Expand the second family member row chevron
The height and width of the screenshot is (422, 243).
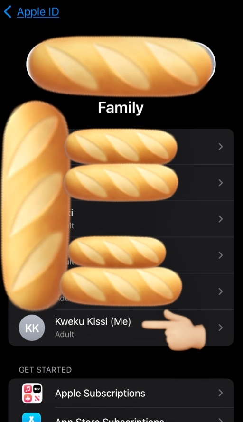point(221,183)
